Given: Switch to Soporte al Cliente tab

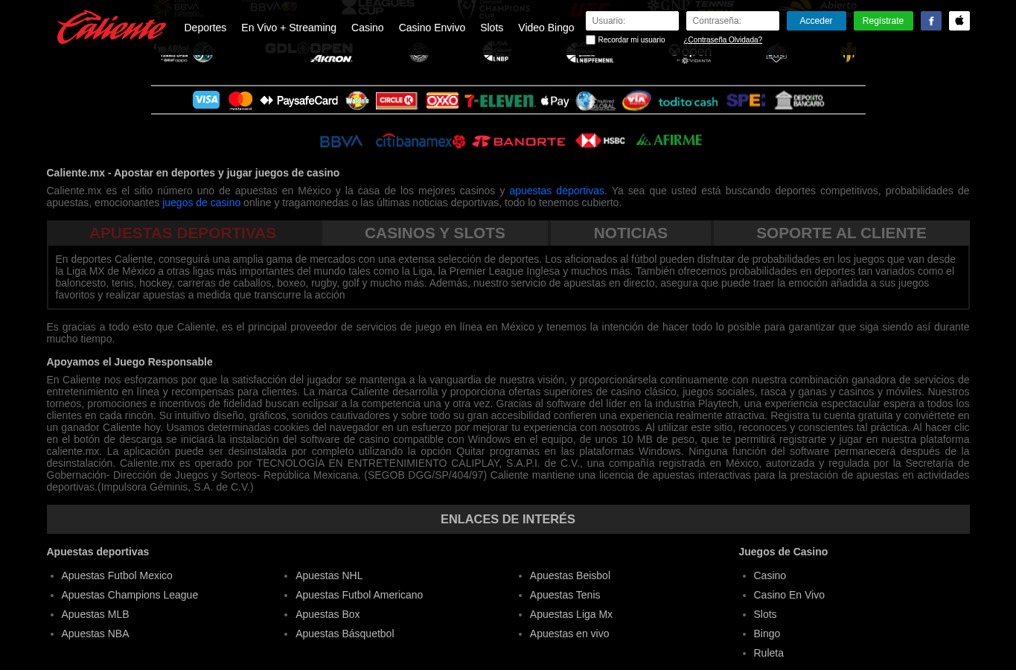Looking at the screenshot, I should [x=841, y=233].
